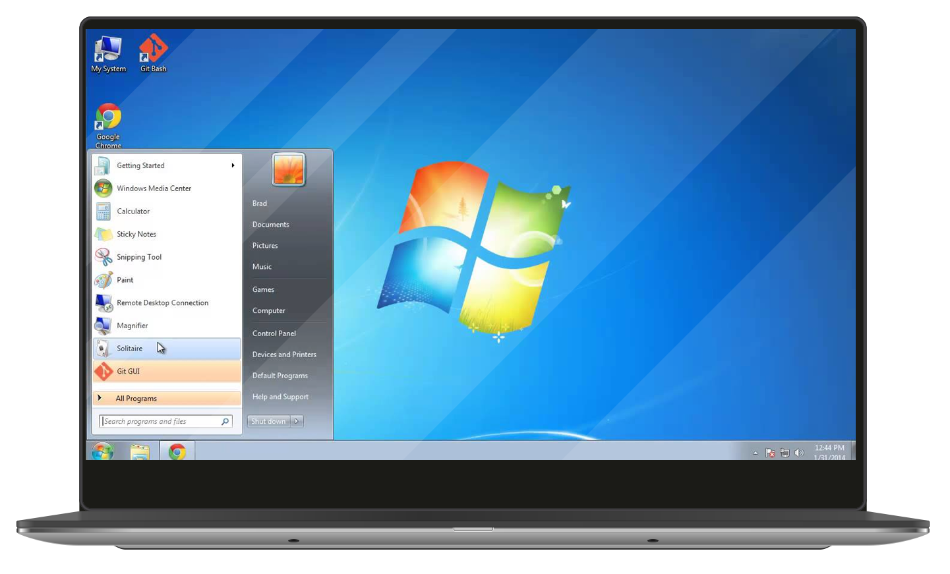This screenshot has width=950, height=574.
Task: Click the Chrome icon in the taskbar
Action: click(x=177, y=452)
